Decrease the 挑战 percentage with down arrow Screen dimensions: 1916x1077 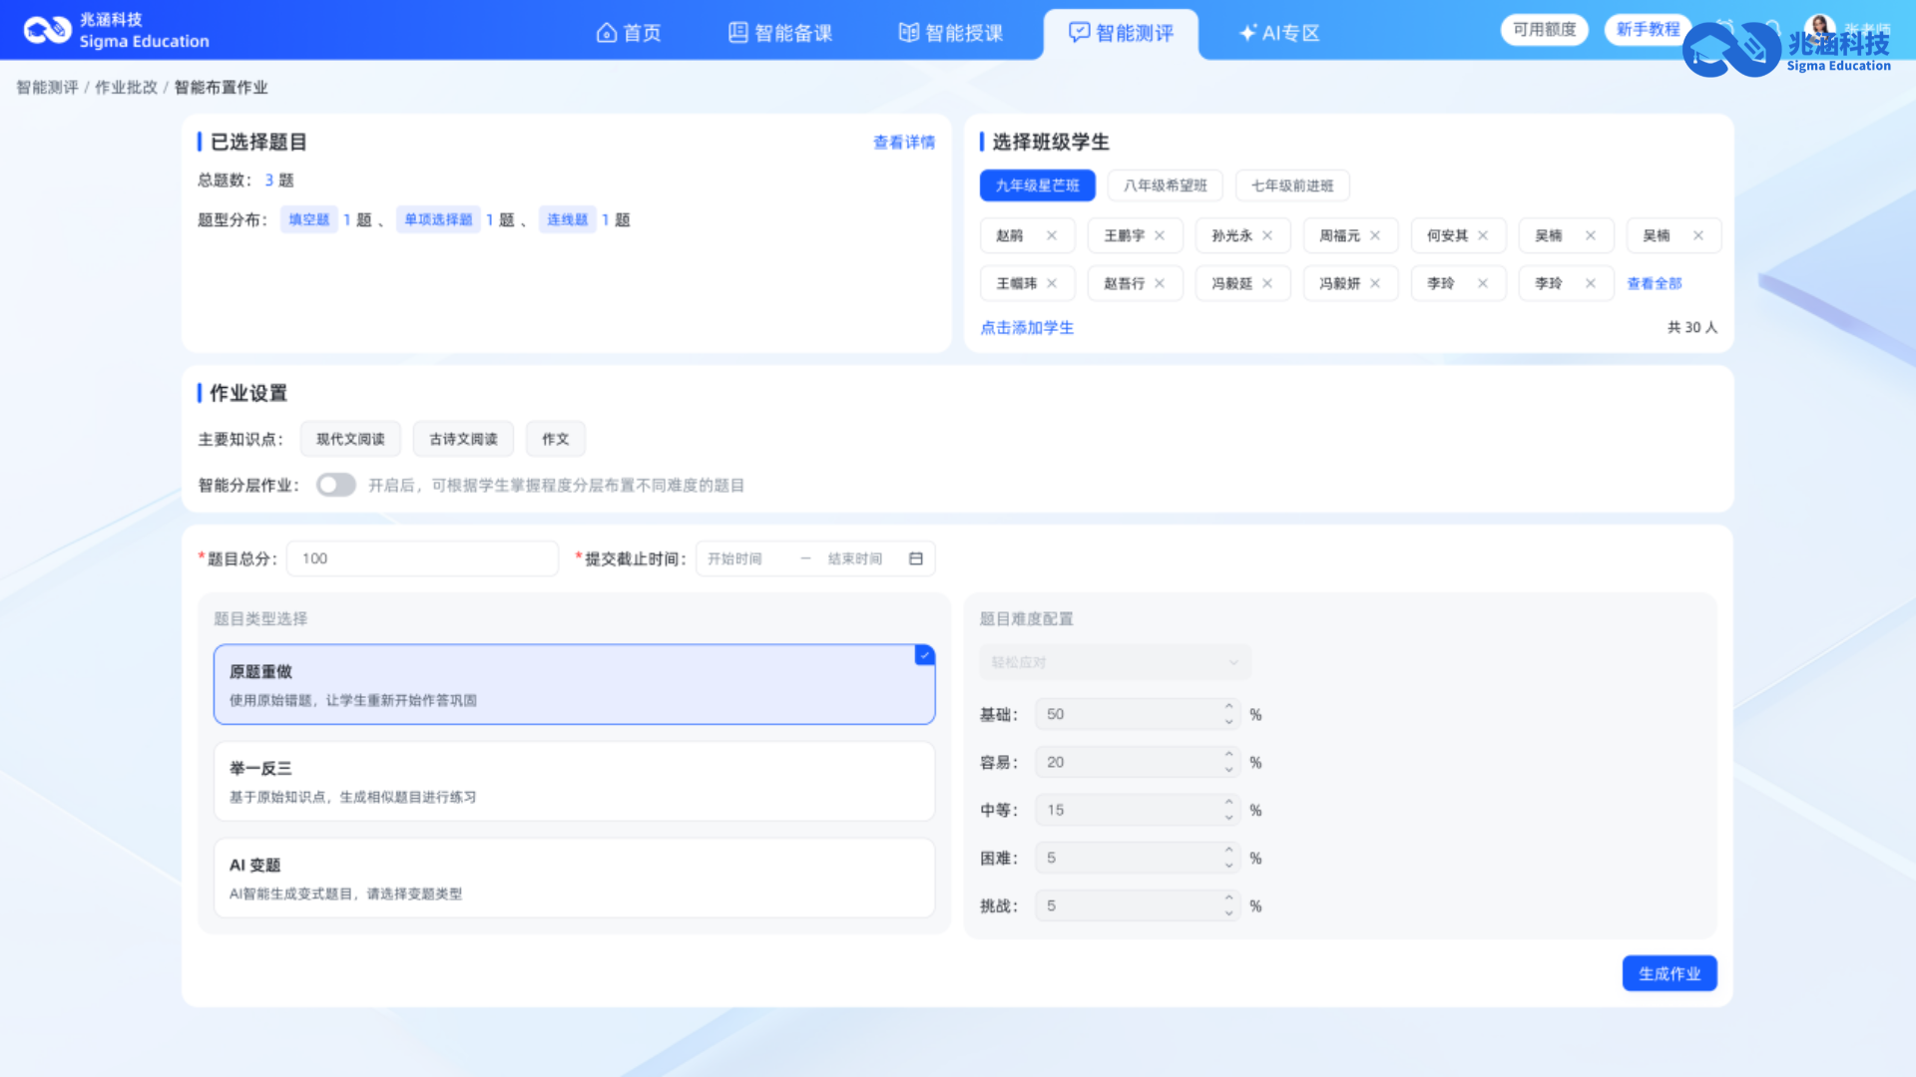1229,912
